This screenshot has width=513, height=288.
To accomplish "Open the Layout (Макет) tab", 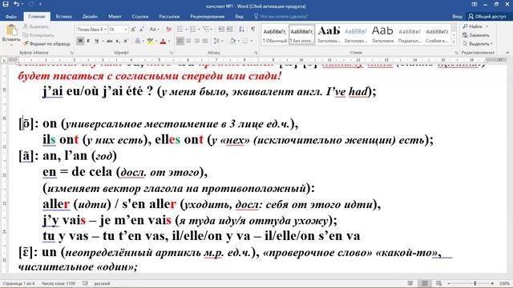I will click(x=115, y=16).
